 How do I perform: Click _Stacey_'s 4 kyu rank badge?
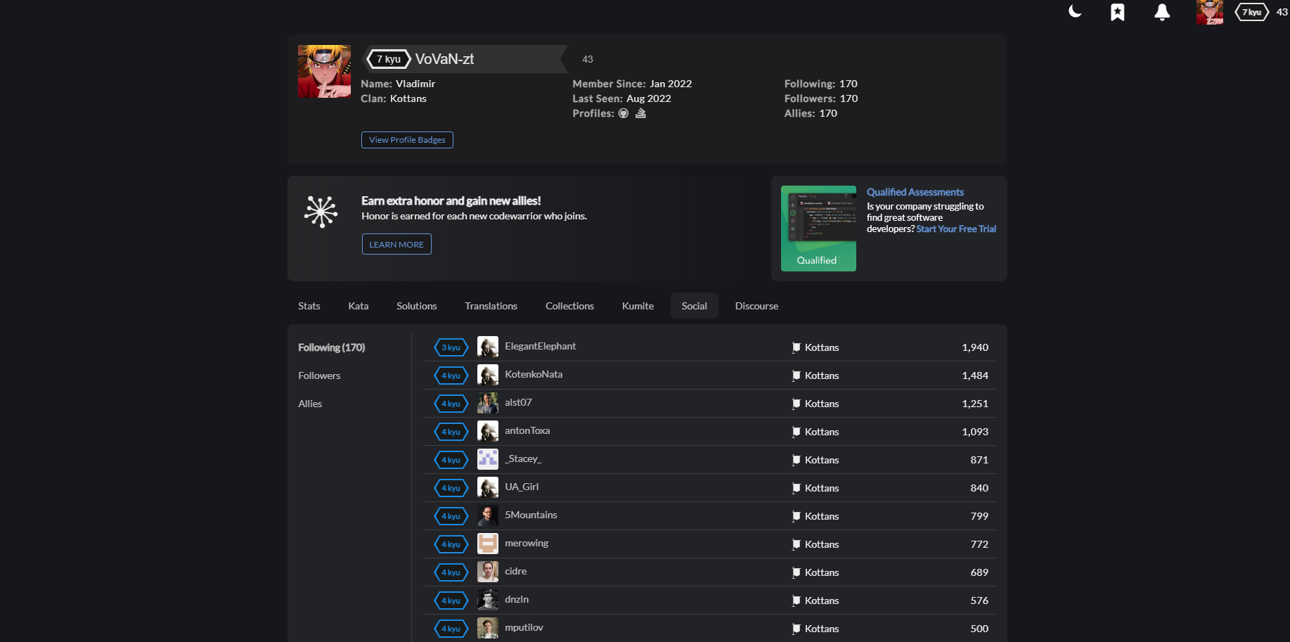(x=451, y=460)
